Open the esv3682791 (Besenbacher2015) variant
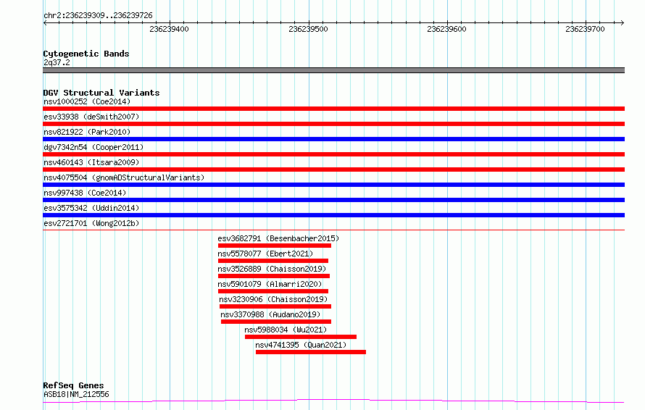 pyautogui.click(x=278, y=238)
